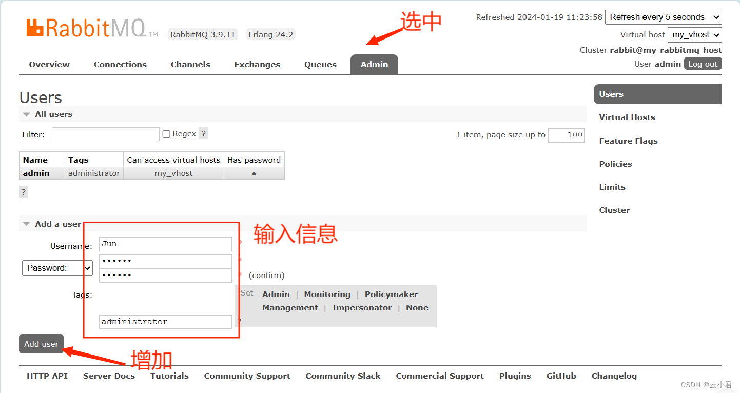Image resolution: width=740 pixels, height=393 pixels.
Task: Focus the Filter text field
Action: 106,134
